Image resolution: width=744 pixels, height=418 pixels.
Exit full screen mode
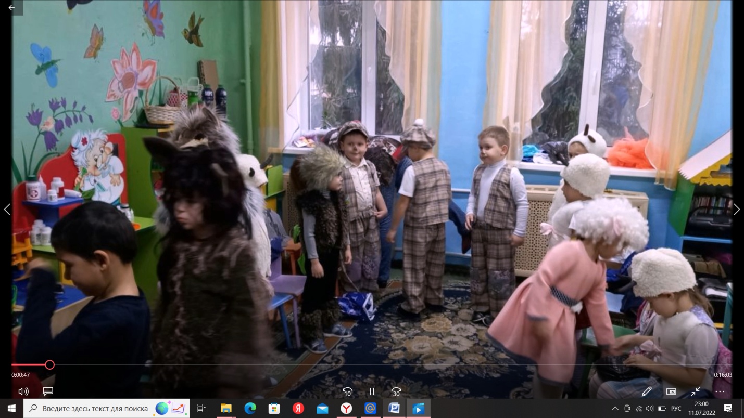click(696, 391)
